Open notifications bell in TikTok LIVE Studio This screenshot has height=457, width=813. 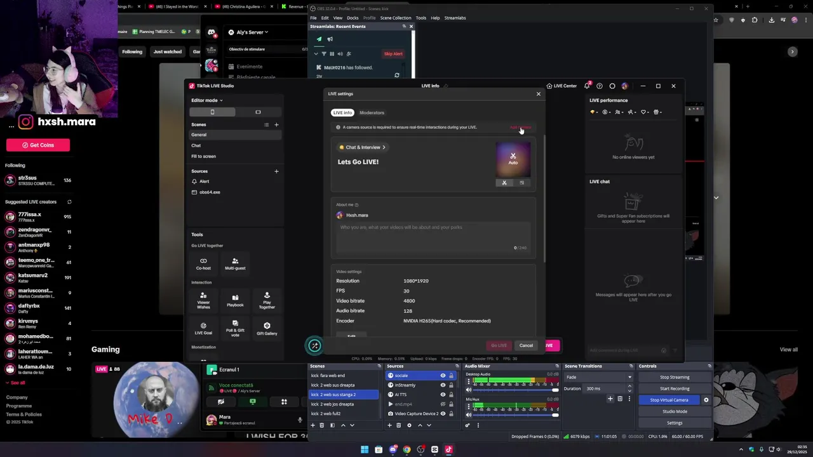pos(587,86)
